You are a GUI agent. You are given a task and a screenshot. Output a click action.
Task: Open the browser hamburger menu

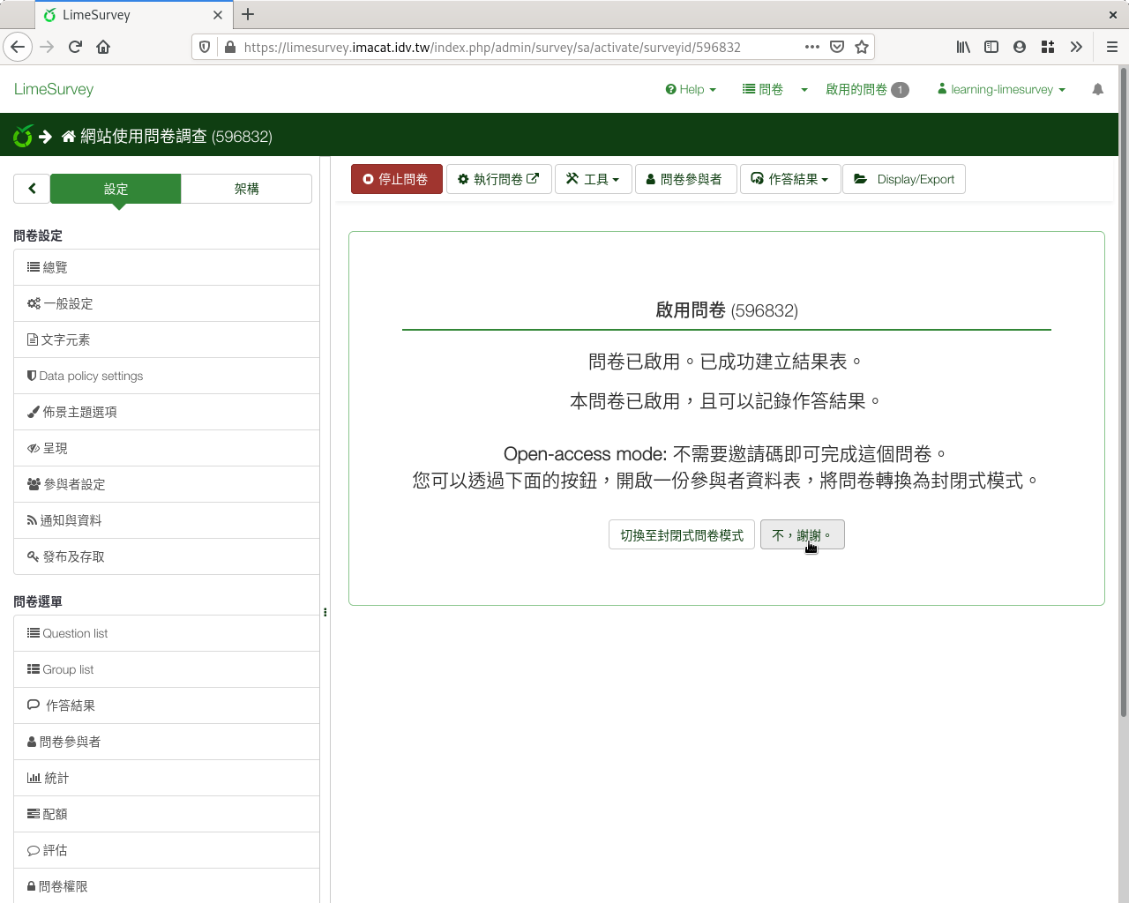coord(1112,47)
